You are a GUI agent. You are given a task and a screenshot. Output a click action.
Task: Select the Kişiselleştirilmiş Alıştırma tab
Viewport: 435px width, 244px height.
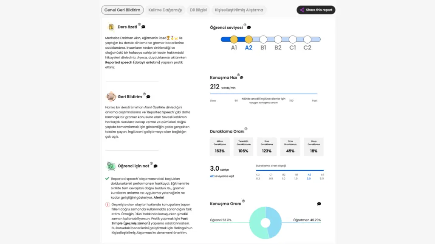click(239, 10)
